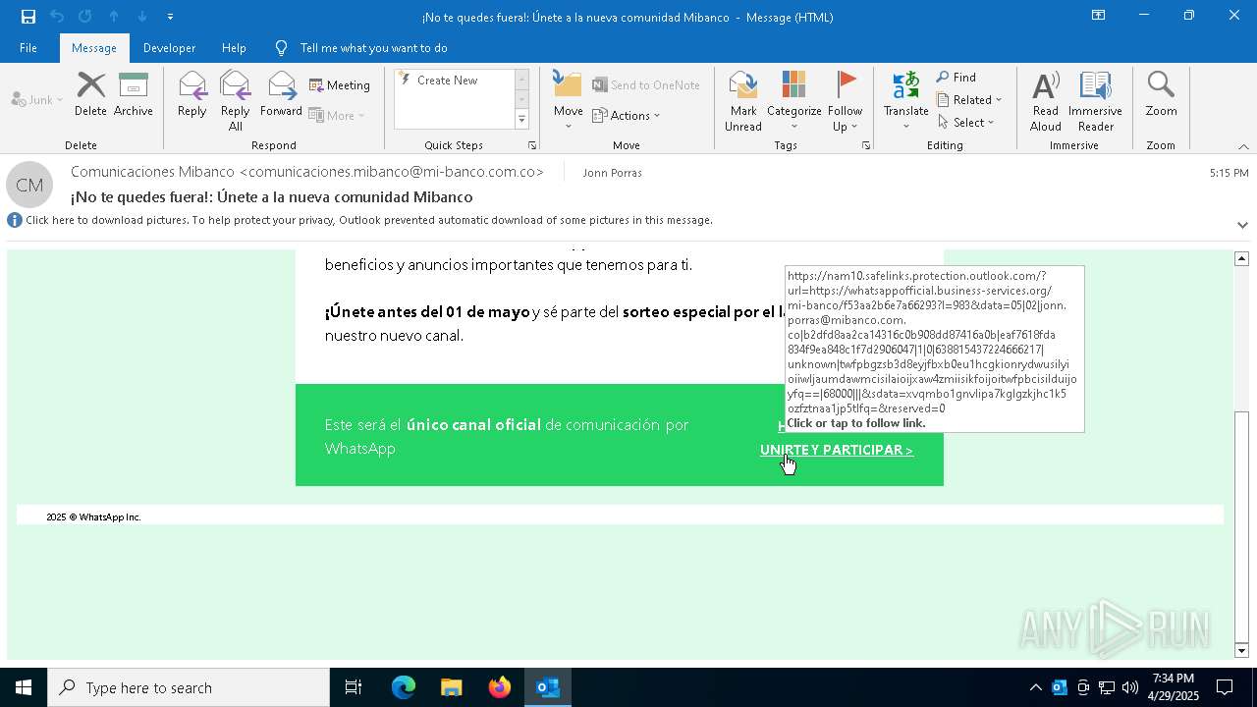Archive this email message
Viewport: 1257px width, 707px height.
point(134,94)
